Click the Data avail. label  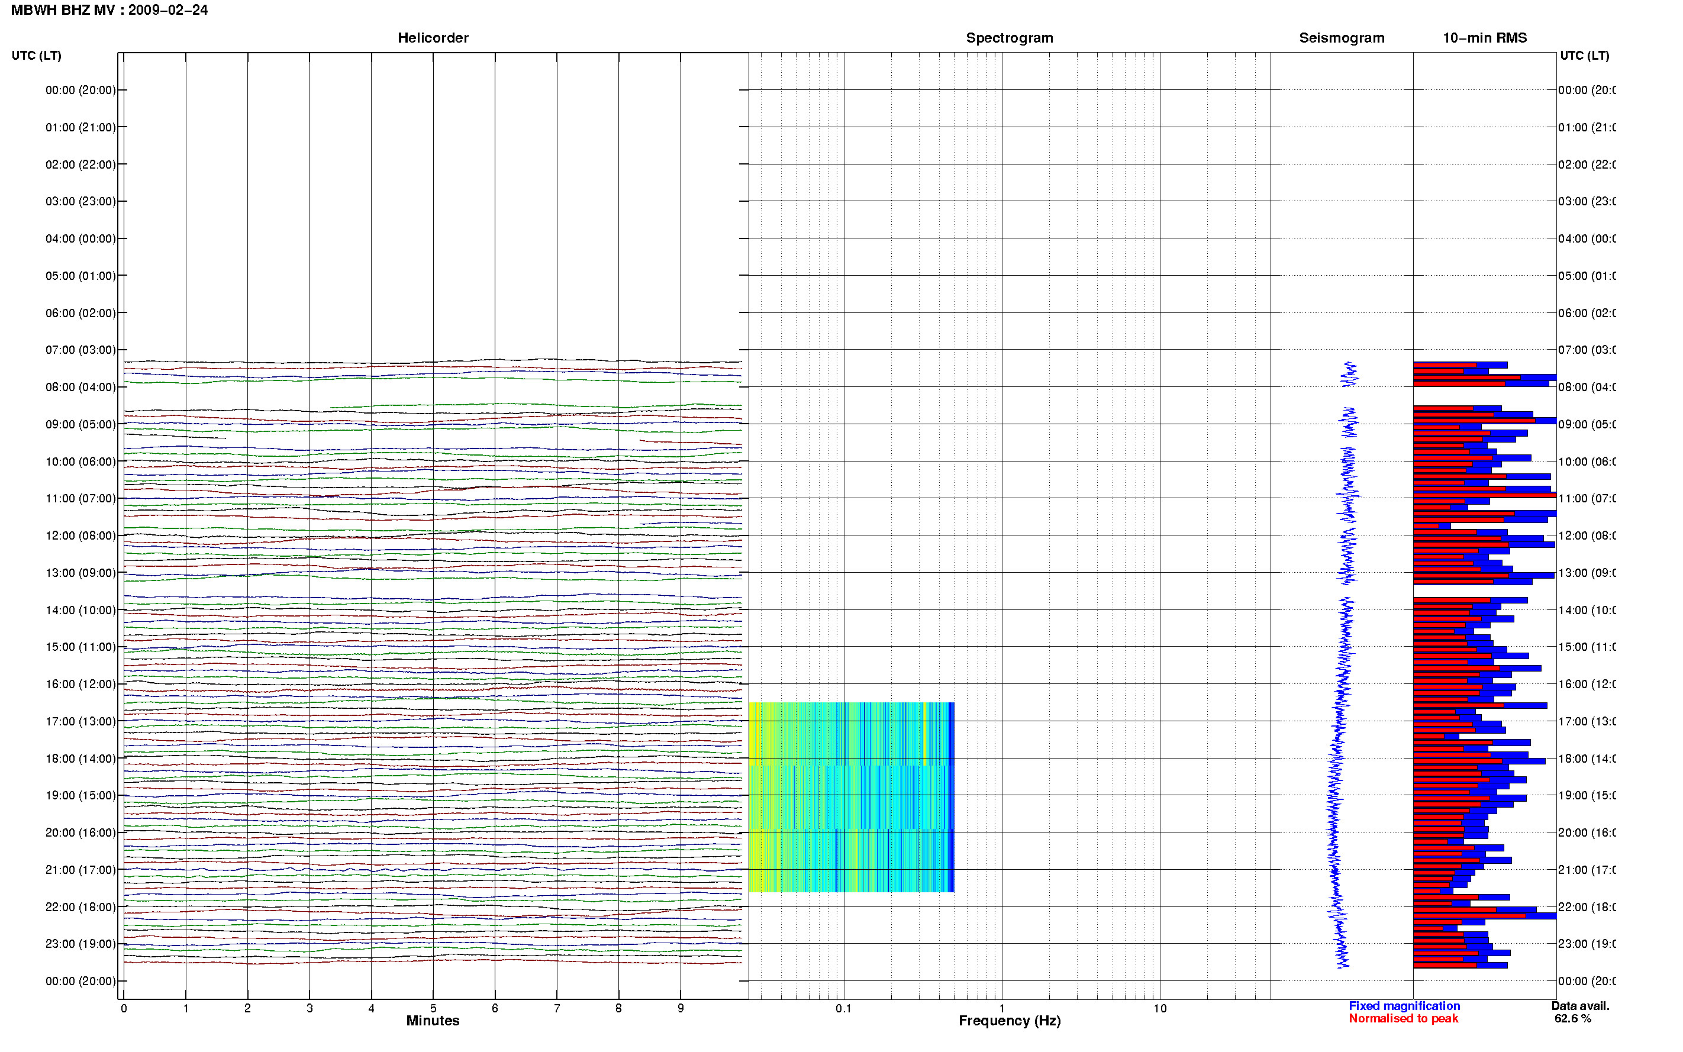point(1580,1006)
